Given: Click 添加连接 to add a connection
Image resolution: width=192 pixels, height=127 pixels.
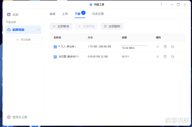Looking at the screenshot, I should pyautogui.click(x=23, y=40).
